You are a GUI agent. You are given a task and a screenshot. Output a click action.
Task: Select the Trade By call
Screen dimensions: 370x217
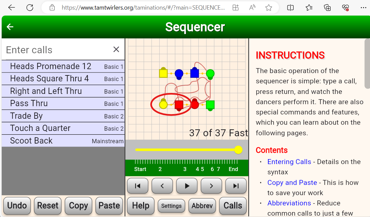click(x=63, y=116)
